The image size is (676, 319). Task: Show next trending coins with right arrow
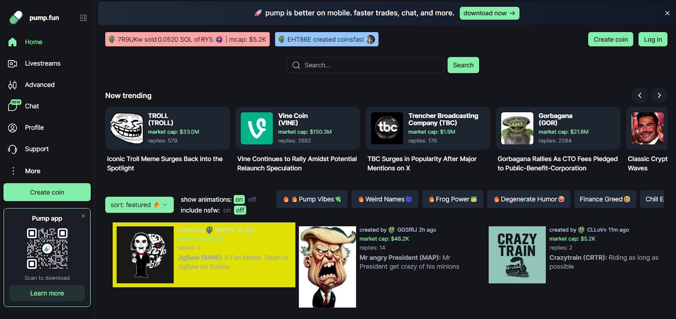(659, 95)
